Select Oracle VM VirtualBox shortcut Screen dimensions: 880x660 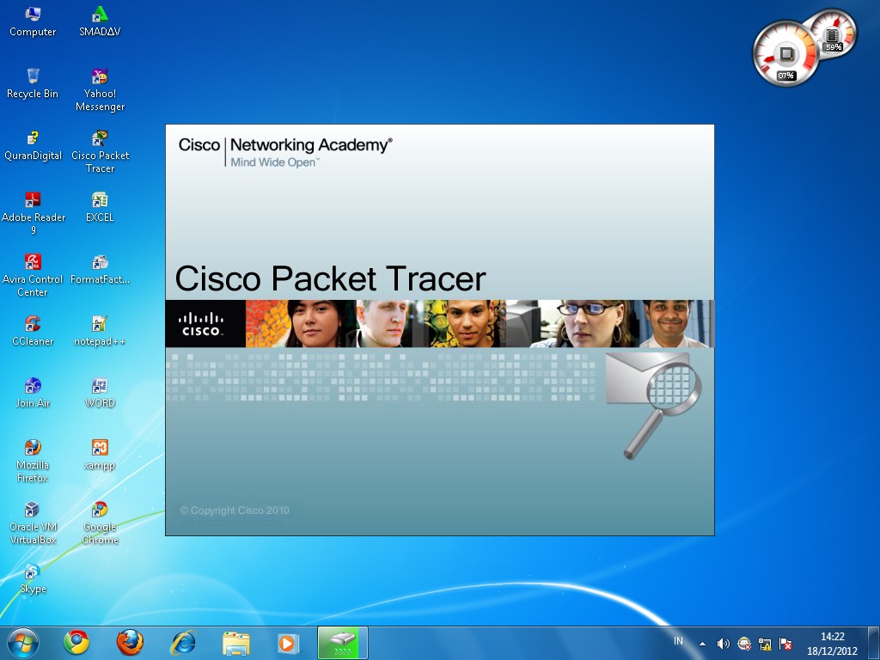33,522
